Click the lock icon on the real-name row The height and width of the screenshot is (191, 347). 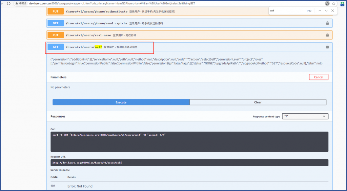tap(327, 35)
